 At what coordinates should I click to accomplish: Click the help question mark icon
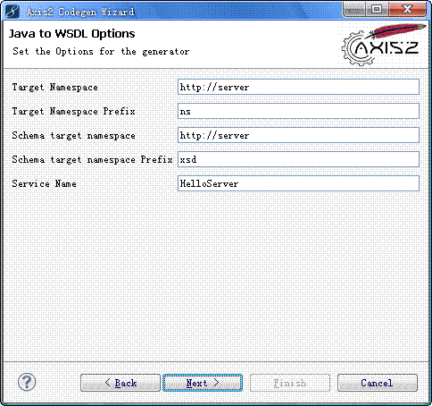point(27,382)
